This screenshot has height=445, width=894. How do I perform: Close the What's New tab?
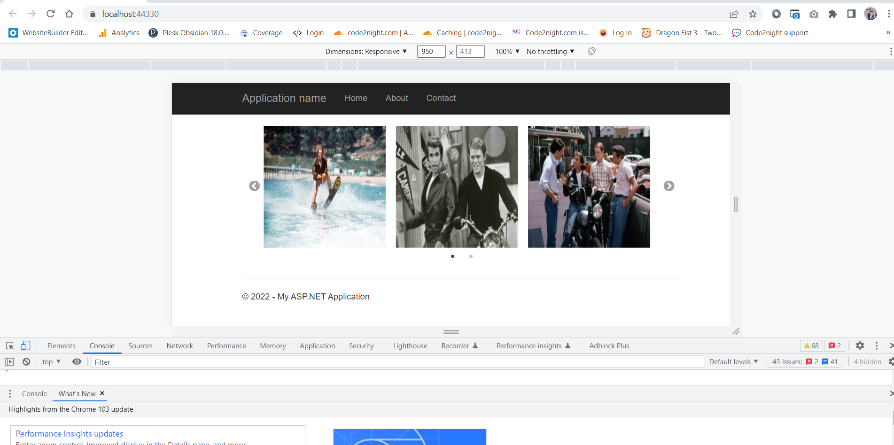click(102, 393)
